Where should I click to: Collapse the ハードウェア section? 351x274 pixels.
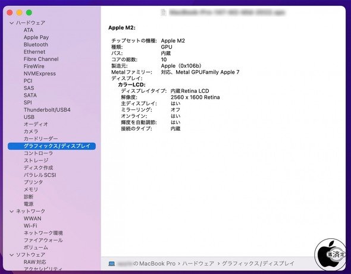12,23
